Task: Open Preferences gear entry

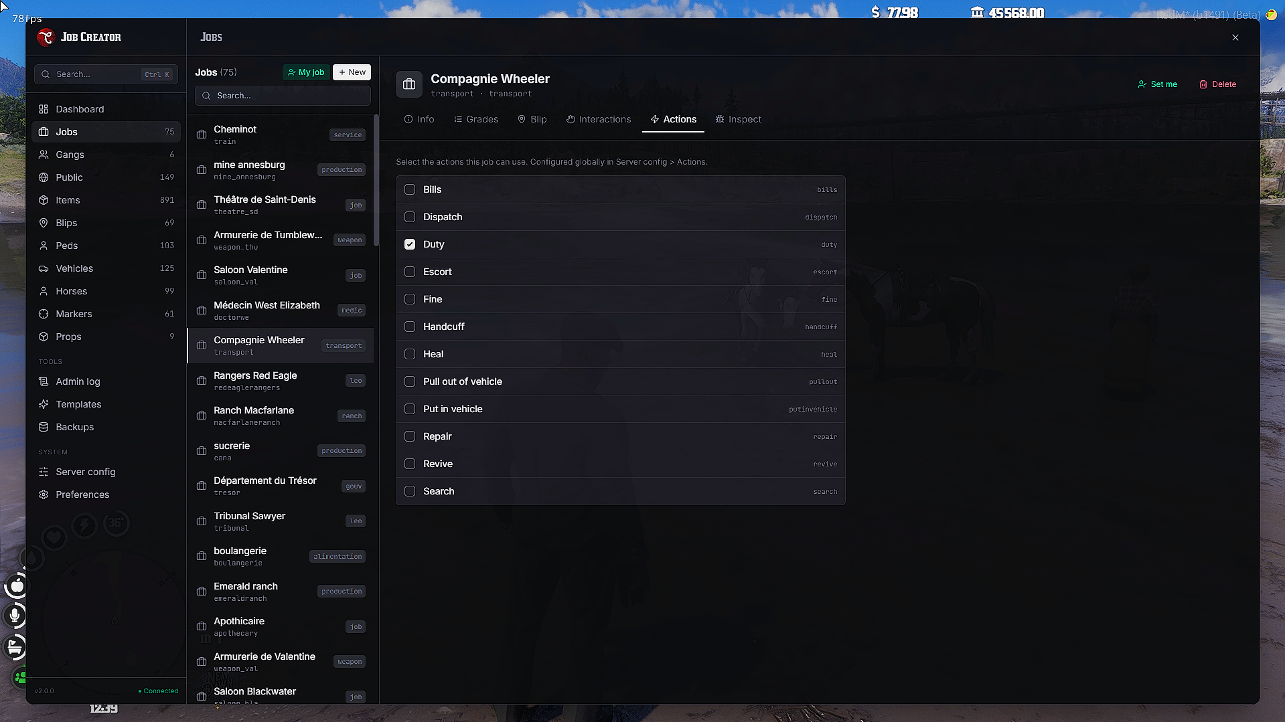Action: click(106, 494)
